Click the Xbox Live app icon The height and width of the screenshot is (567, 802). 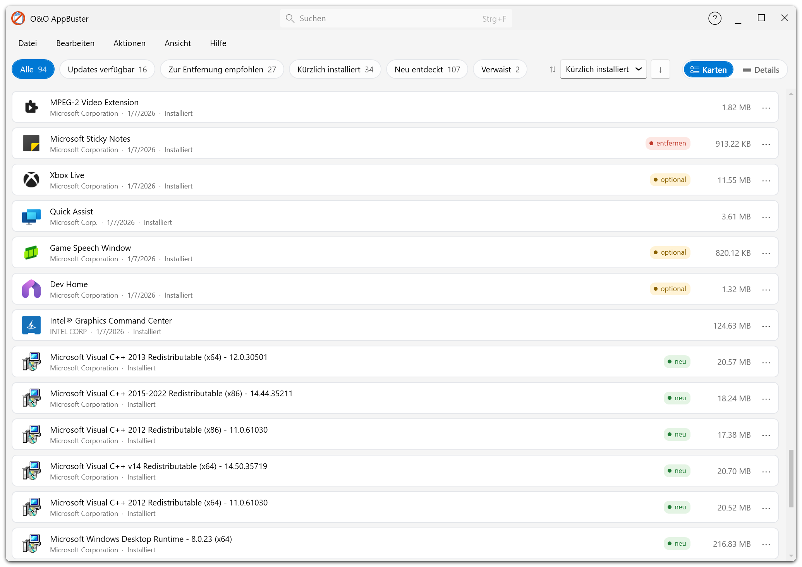click(31, 180)
